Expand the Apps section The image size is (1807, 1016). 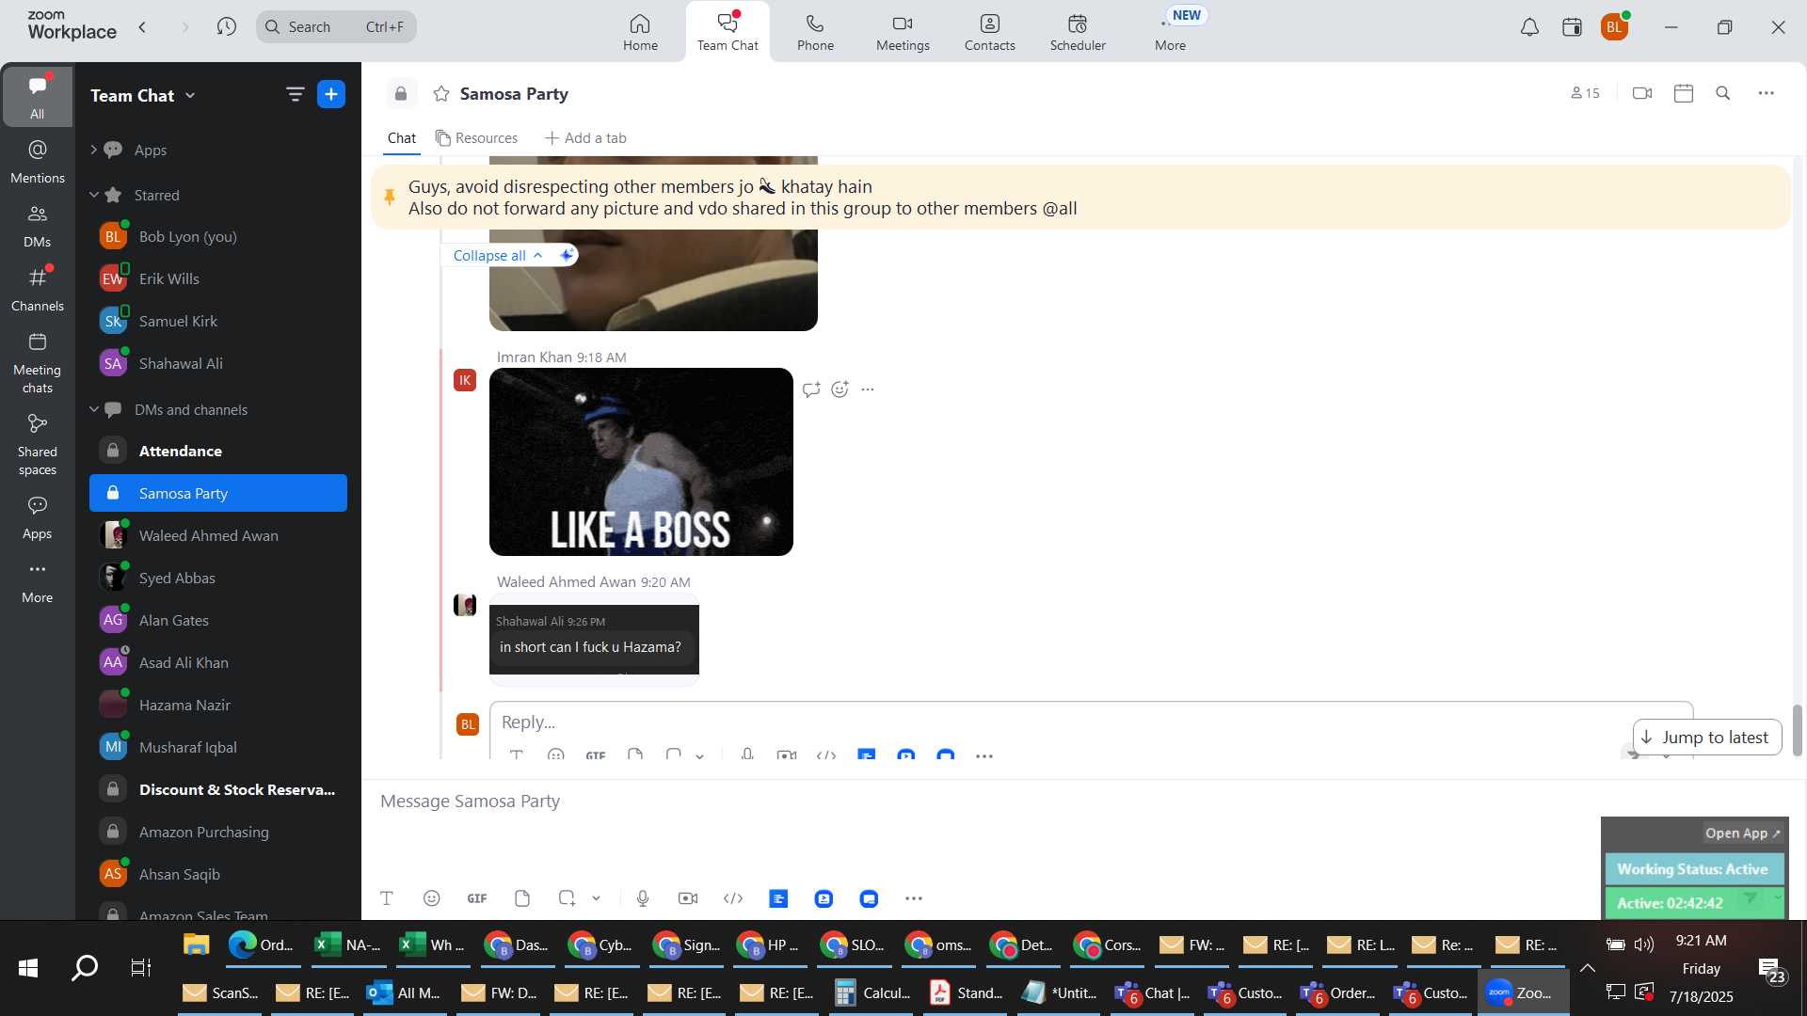(x=93, y=150)
